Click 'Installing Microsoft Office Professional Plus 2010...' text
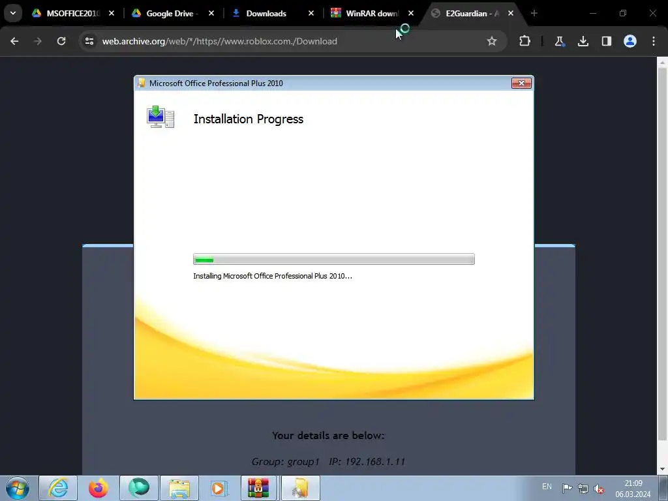The image size is (668, 501). click(x=273, y=276)
